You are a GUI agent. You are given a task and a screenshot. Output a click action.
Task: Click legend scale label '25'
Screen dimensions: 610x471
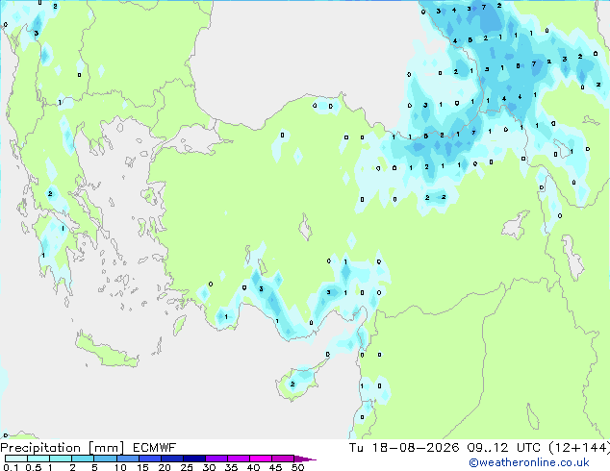pyautogui.click(x=187, y=467)
